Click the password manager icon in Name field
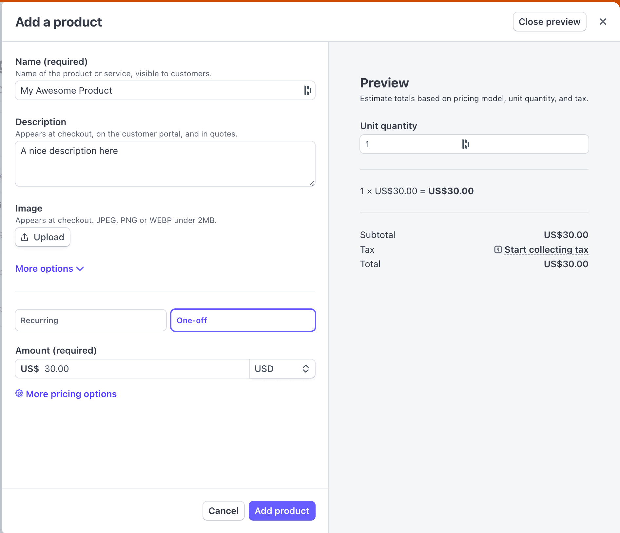 click(307, 90)
